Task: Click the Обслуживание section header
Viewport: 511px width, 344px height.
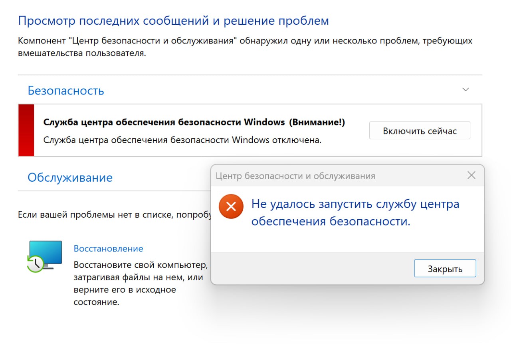Action: click(70, 177)
